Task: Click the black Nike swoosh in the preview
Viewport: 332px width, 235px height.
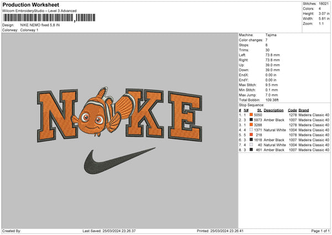Action: (x=120, y=161)
